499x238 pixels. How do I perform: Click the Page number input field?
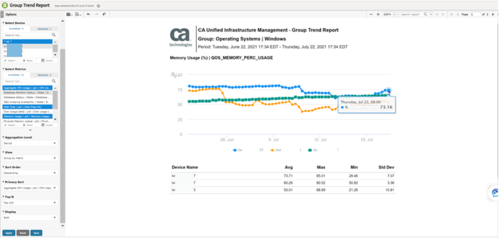475,14
